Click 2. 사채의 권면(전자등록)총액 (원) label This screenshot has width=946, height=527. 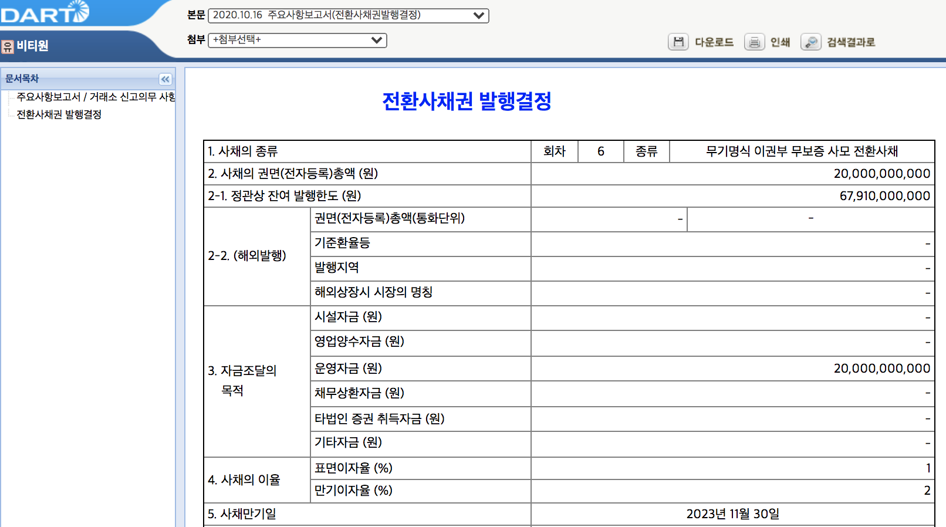(x=293, y=174)
